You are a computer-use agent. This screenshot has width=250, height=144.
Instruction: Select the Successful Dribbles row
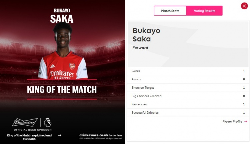click(x=188, y=113)
